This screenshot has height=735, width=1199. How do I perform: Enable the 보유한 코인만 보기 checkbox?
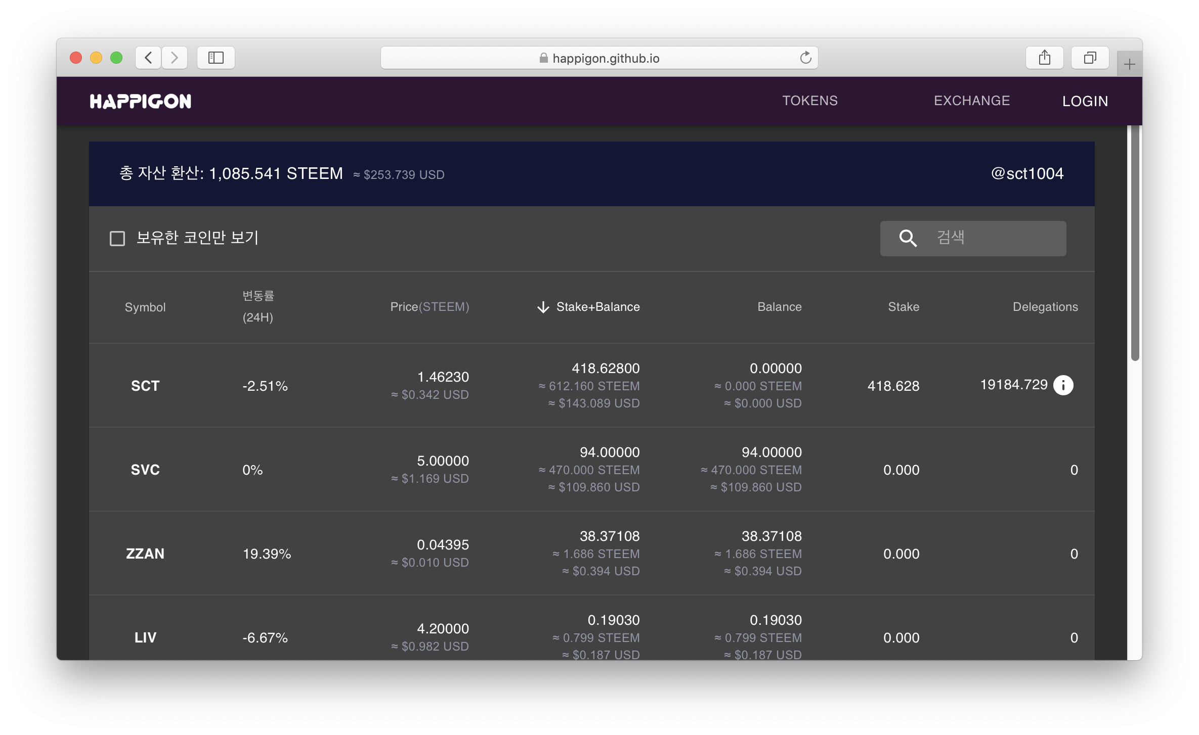[x=117, y=238]
